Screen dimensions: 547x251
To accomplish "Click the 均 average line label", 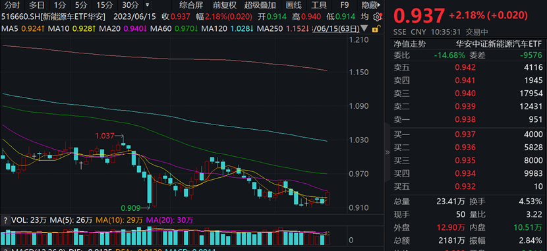I will click(x=364, y=16).
